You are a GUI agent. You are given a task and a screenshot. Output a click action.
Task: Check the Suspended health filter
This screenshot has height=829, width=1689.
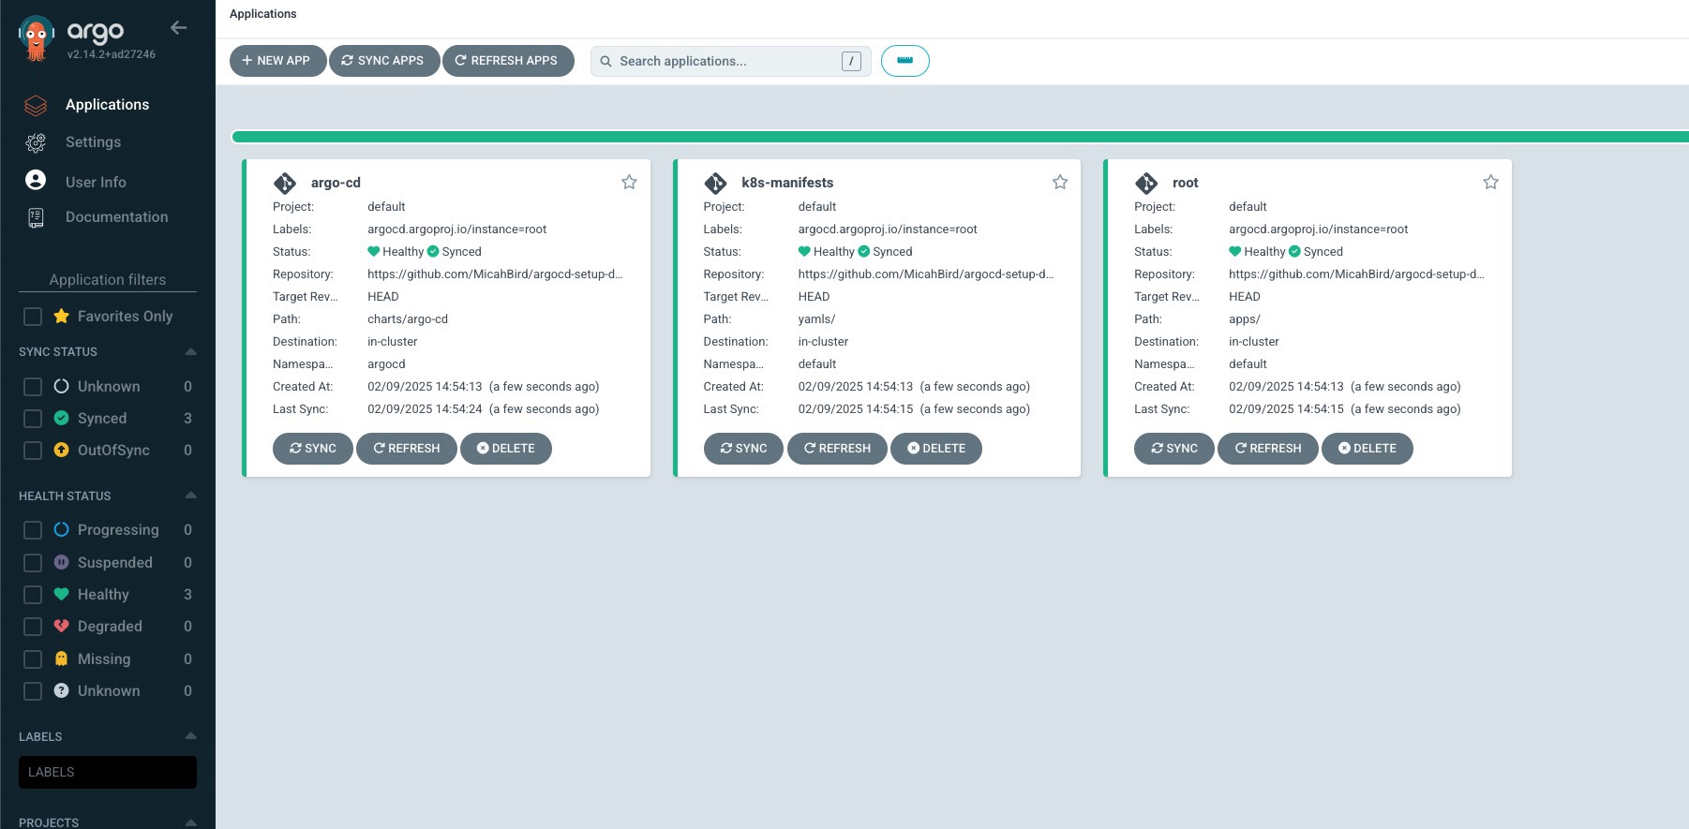[33, 563]
